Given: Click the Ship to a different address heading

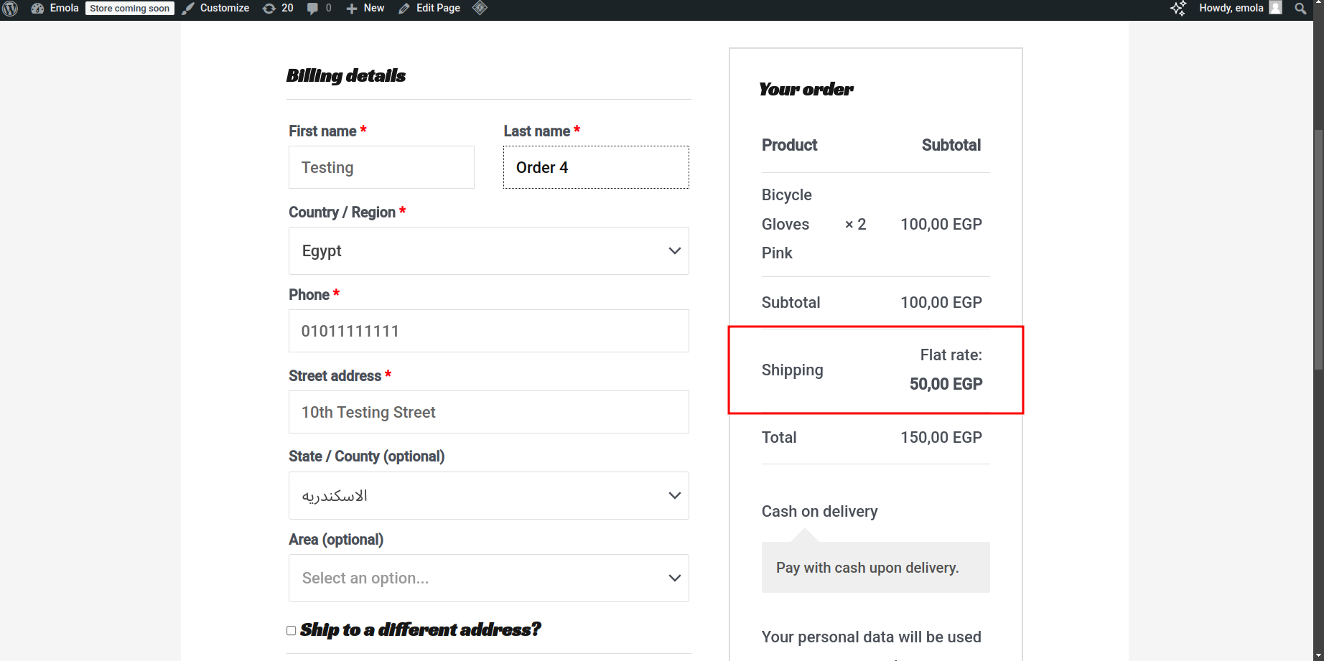Looking at the screenshot, I should 420,629.
